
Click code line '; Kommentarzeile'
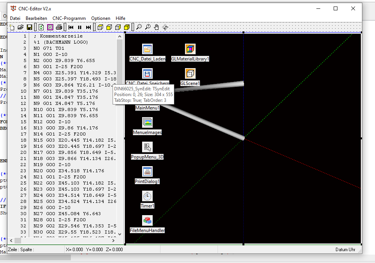(58, 36)
